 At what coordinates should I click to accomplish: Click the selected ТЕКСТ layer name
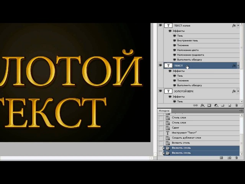[178, 66]
